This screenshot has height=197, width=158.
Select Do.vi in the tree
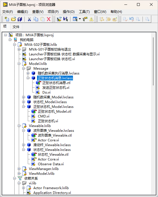point(46,92)
